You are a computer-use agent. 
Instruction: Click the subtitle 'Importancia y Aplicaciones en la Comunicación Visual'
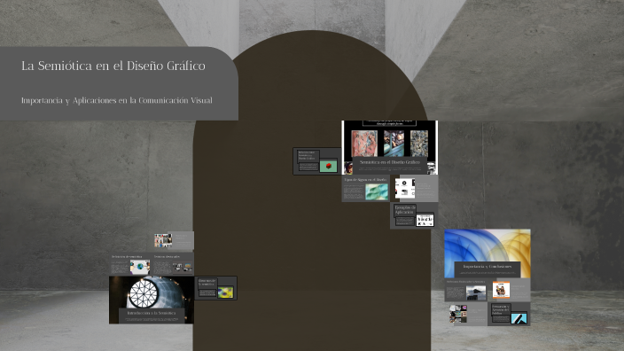[x=117, y=100]
